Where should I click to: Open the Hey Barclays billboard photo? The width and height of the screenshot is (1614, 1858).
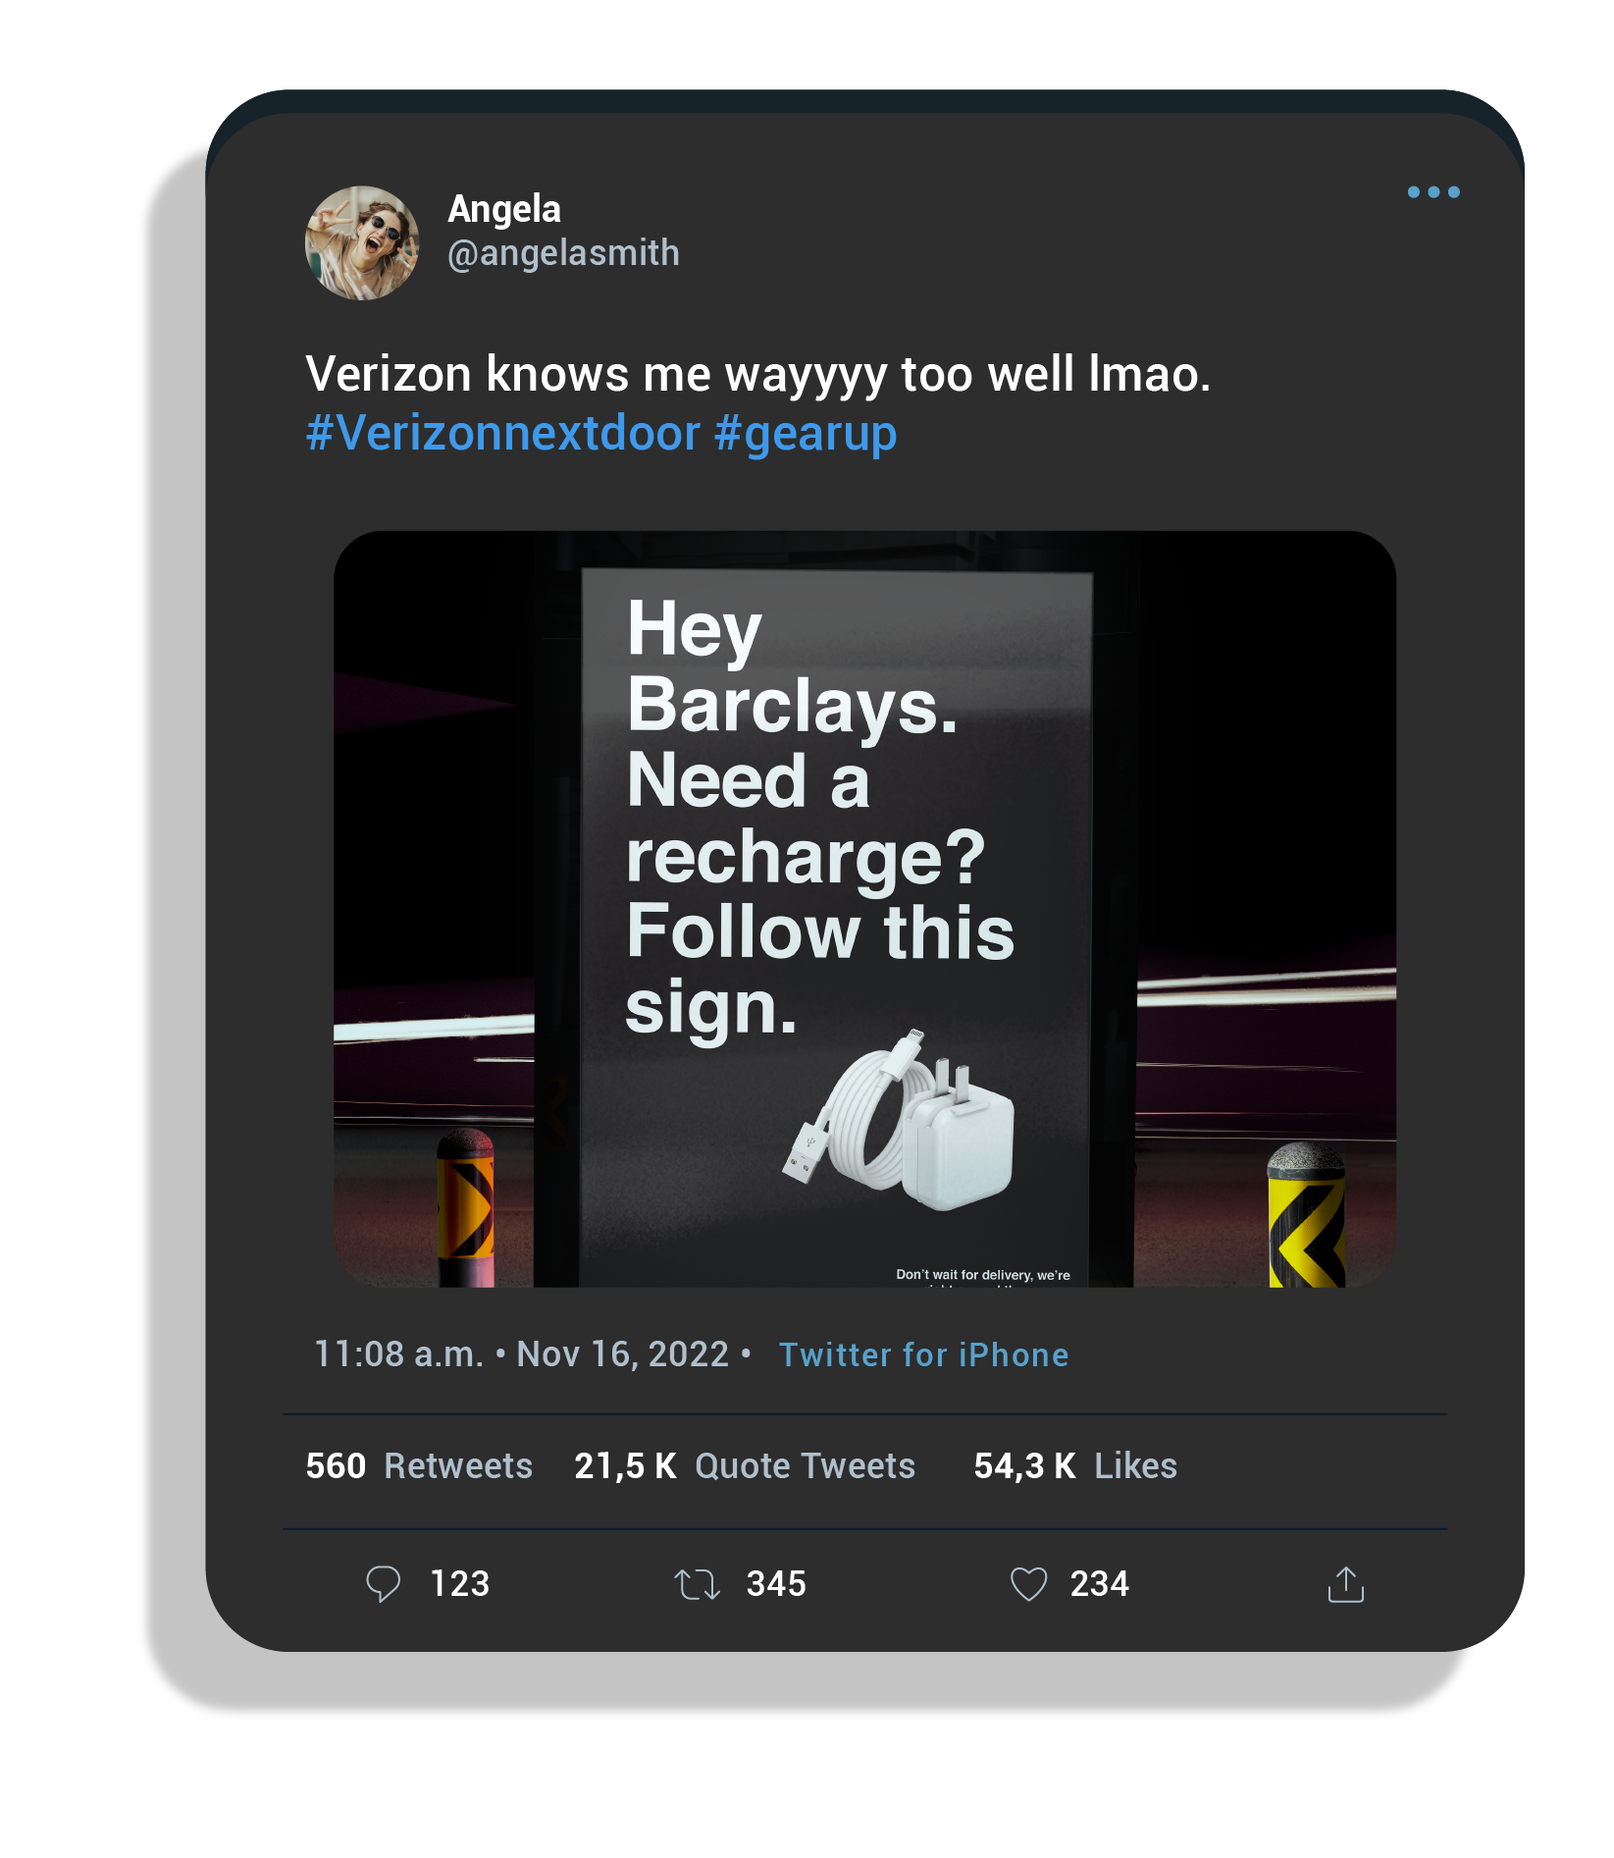pos(864,909)
